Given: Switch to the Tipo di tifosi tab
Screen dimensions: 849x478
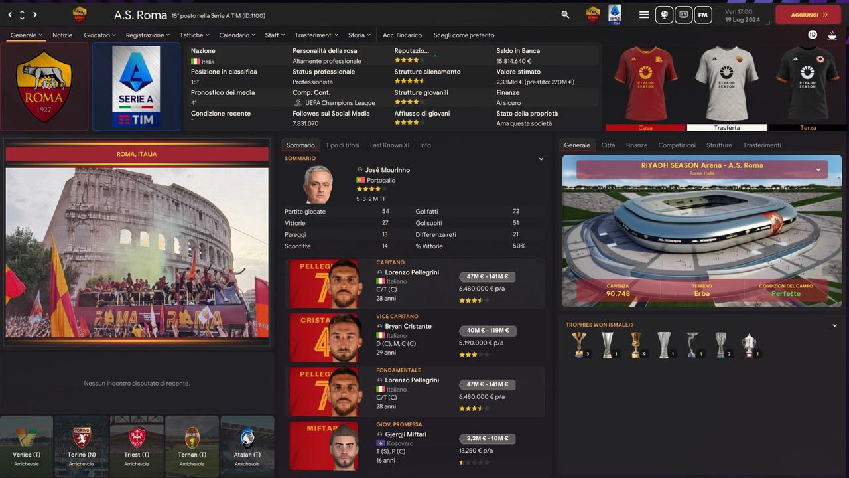Looking at the screenshot, I should click(342, 145).
